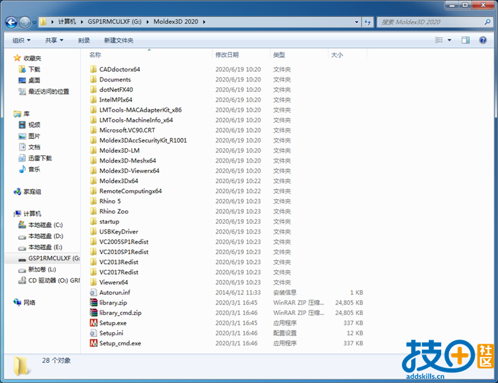Click the 刻录 toolbar button

[x=84, y=40]
